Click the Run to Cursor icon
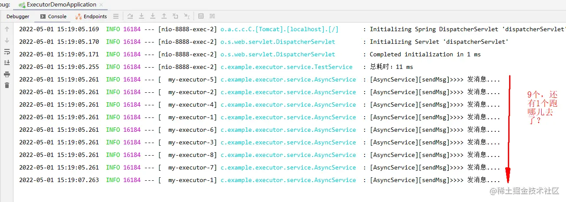Screen dimensions: 566x202 tap(187, 16)
